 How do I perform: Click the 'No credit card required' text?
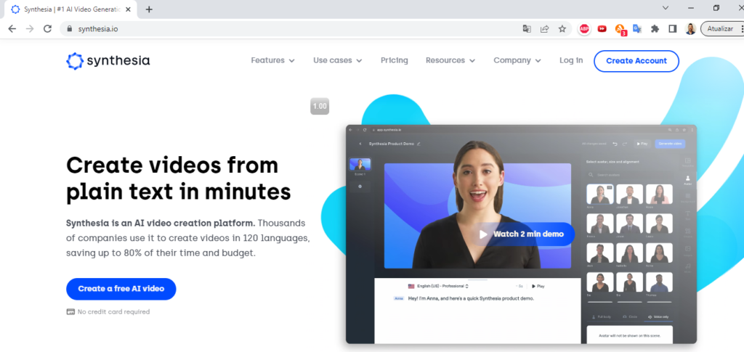pos(113,312)
